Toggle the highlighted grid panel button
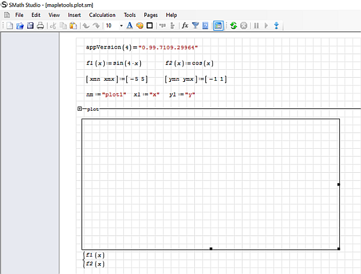The height and width of the screenshot is (274, 361). click(x=218, y=26)
